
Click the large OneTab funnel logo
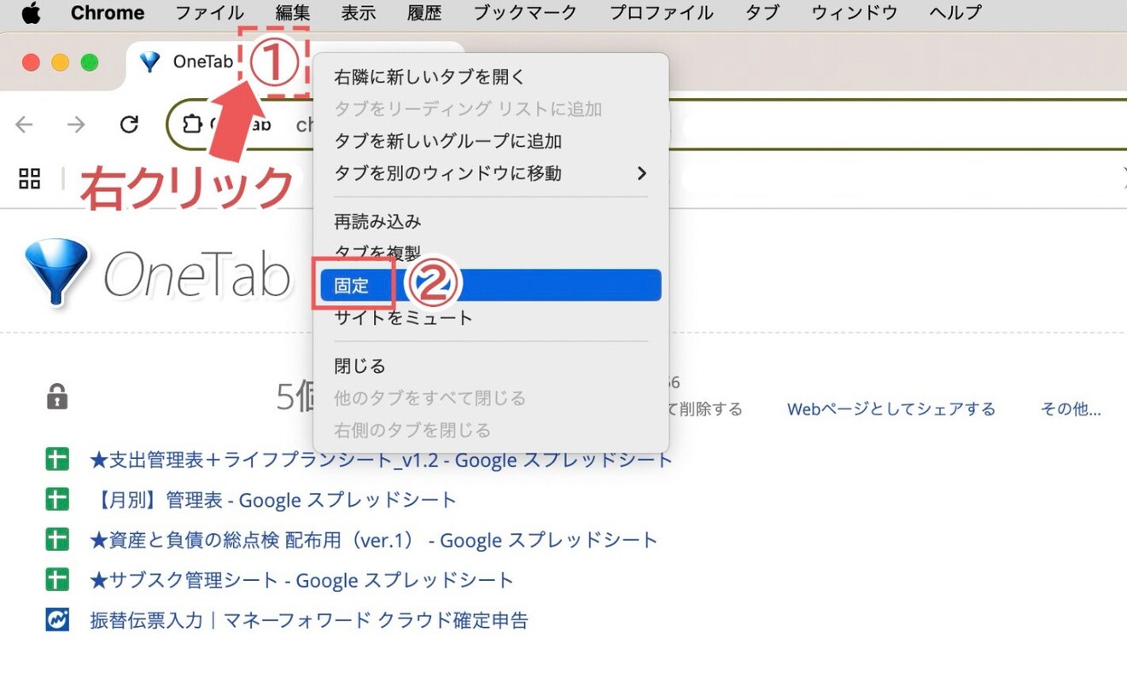(x=56, y=272)
